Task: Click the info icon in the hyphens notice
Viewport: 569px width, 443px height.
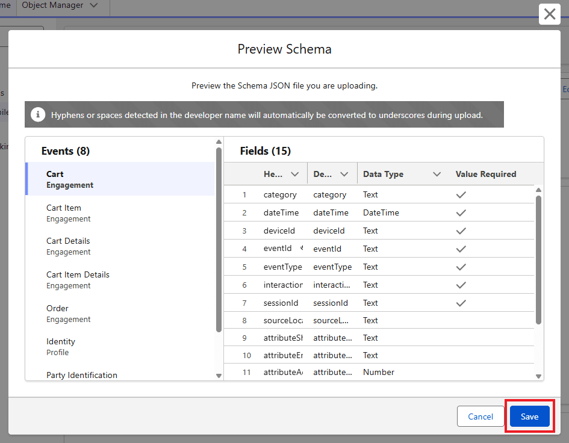Action: (38, 114)
